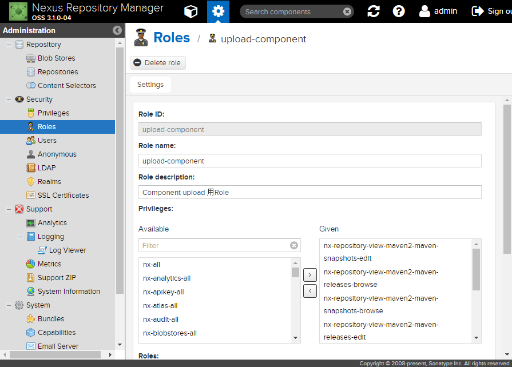Open Blob Stores in sidebar
512x367 pixels.
click(x=56, y=58)
